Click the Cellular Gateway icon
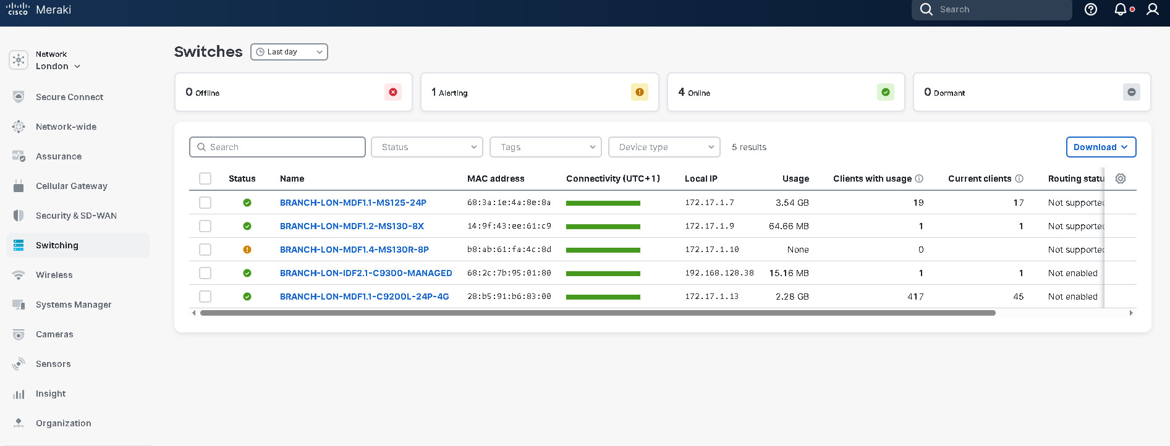 19,186
